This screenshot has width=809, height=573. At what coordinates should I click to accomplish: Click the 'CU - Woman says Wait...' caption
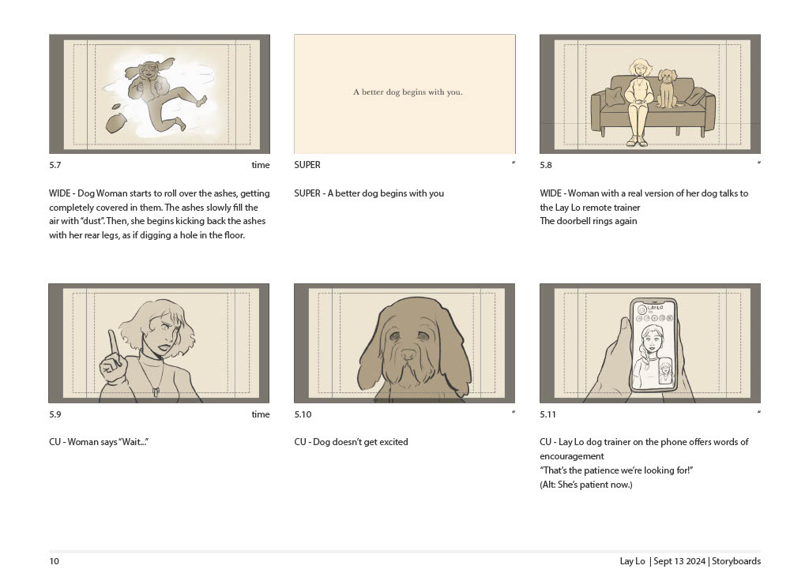pyautogui.click(x=99, y=442)
